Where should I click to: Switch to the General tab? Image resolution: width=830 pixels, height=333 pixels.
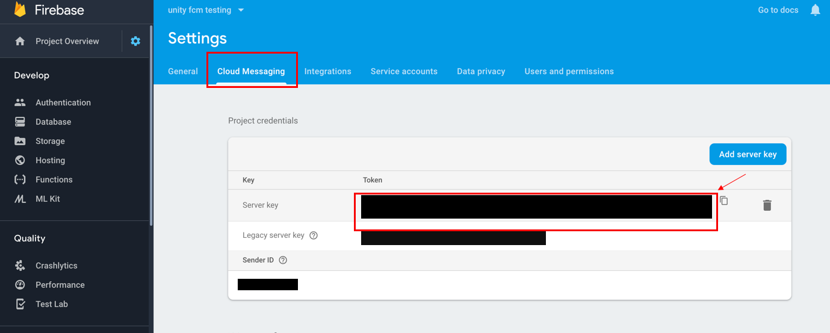point(183,71)
